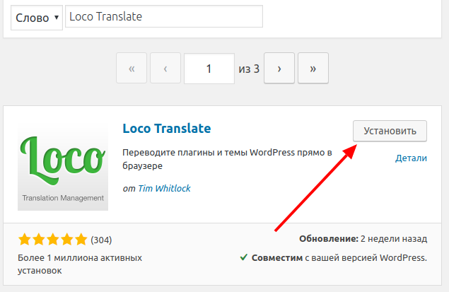Click the current page number field
Image resolution: width=449 pixels, height=292 pixels.
(x=209, y=69)
